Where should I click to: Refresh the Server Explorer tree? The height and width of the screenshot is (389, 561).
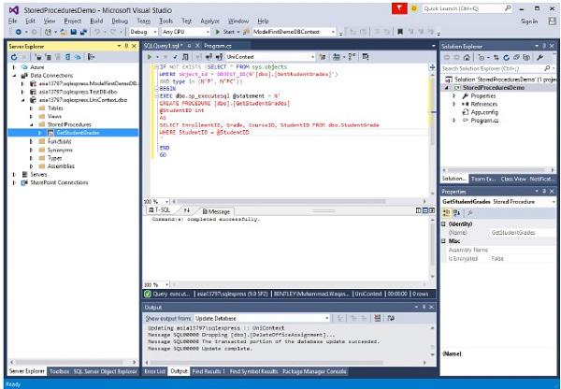(x=14, y=57)
